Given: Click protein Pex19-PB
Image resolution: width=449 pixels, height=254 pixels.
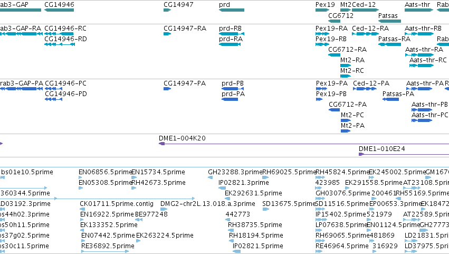Looking at the screenshot, I should pos(319,99).
